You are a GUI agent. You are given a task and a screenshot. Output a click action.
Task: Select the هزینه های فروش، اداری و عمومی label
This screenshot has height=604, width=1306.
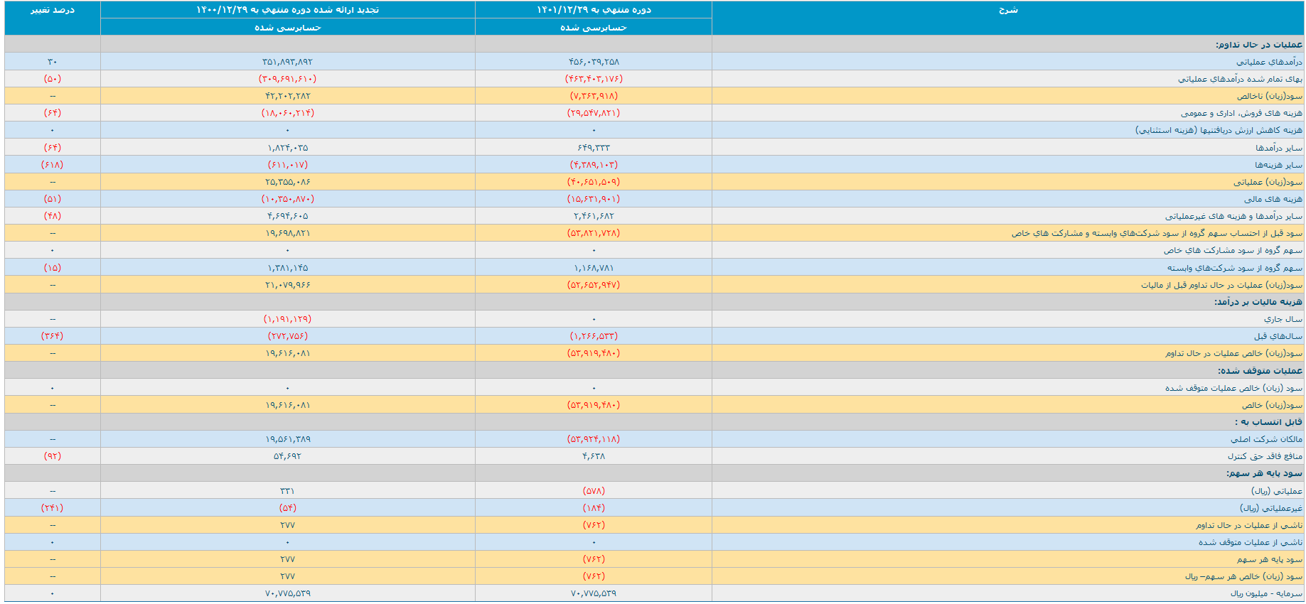click(1241, 113)
